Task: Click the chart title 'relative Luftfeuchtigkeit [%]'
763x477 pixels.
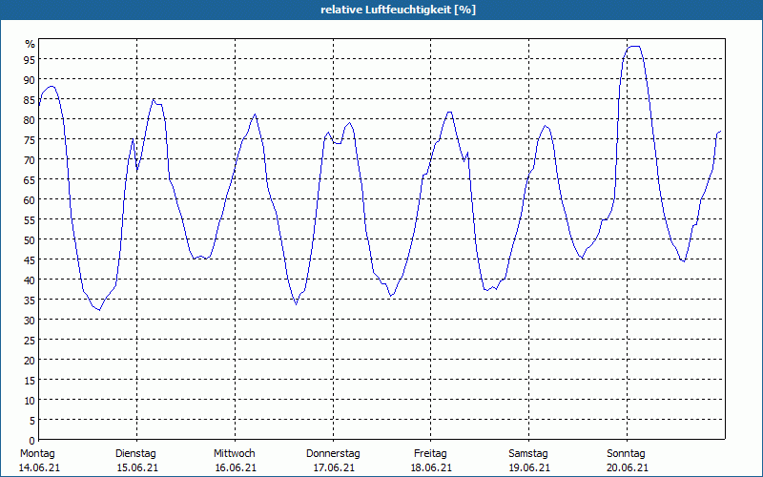Action: point(399,10)
